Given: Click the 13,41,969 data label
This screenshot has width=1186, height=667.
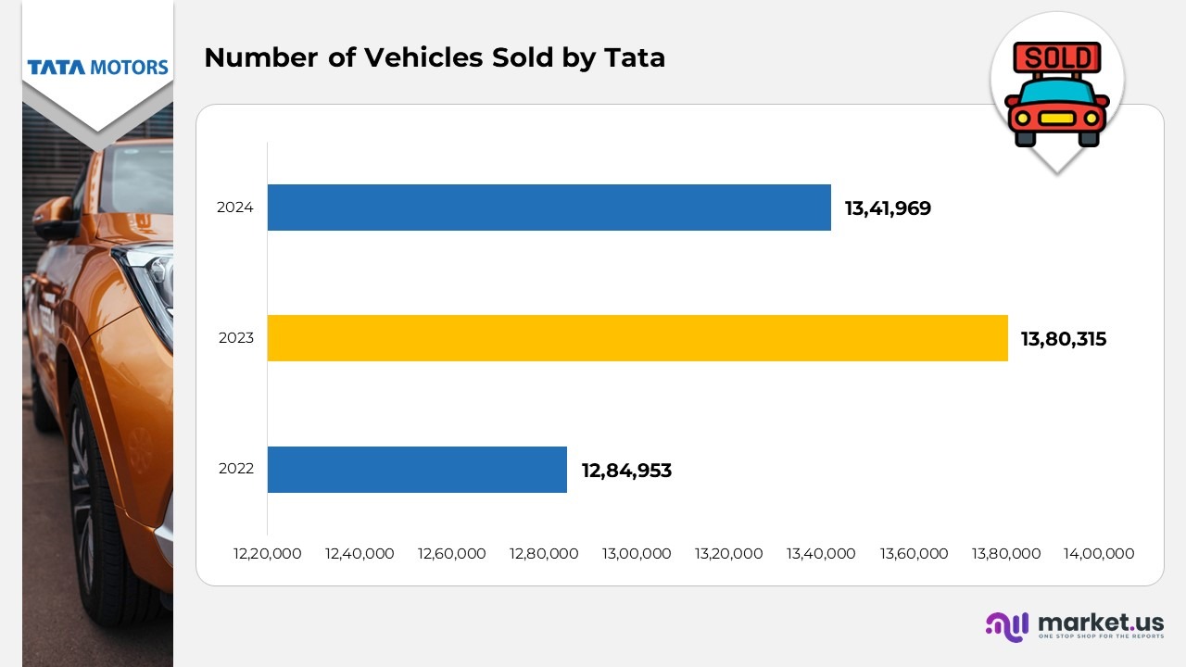Looking at the screenshot, I should [888, 208].
